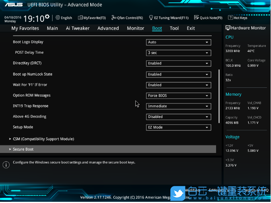Switch to the Ai Tweaker tab

78,28
